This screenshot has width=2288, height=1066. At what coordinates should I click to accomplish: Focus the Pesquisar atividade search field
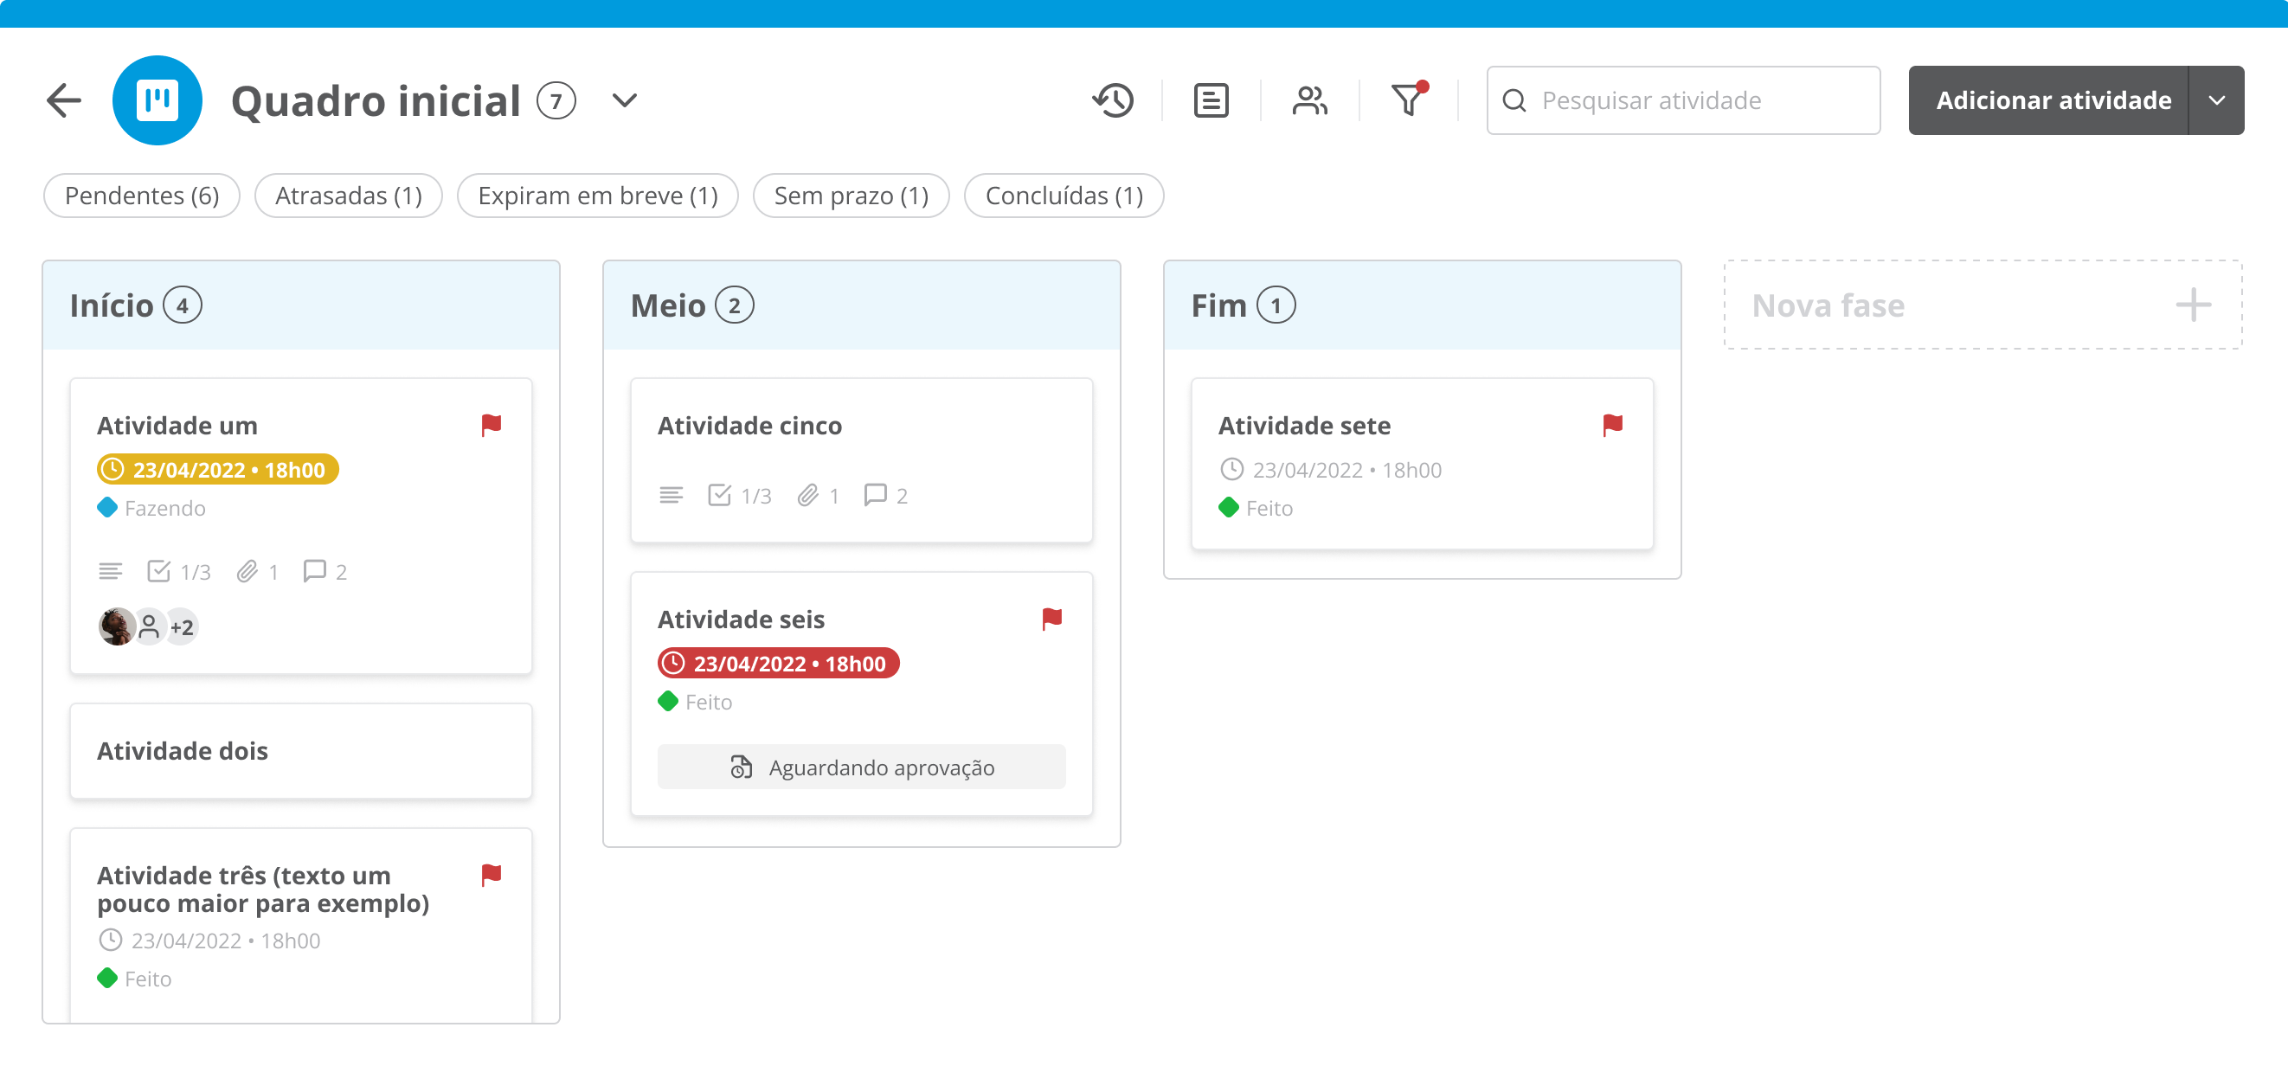[1683, 100]
